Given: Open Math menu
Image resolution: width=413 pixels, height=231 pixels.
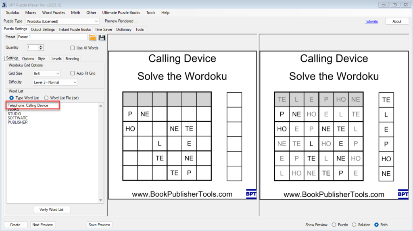Looking at the screenshot, I should [75, 12].
